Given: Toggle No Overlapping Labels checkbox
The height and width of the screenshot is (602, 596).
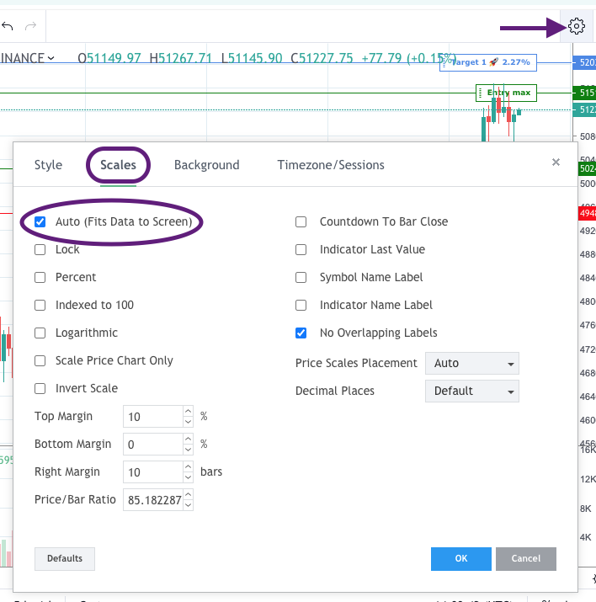Looking at the screenshot, I should (x=301, y=333).
